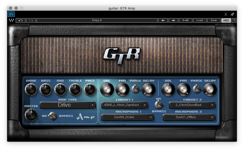The height and width of the screenshot is (150, 244).
Task: Open the Amp Type dropdown arrow
Action: (93, 105)
